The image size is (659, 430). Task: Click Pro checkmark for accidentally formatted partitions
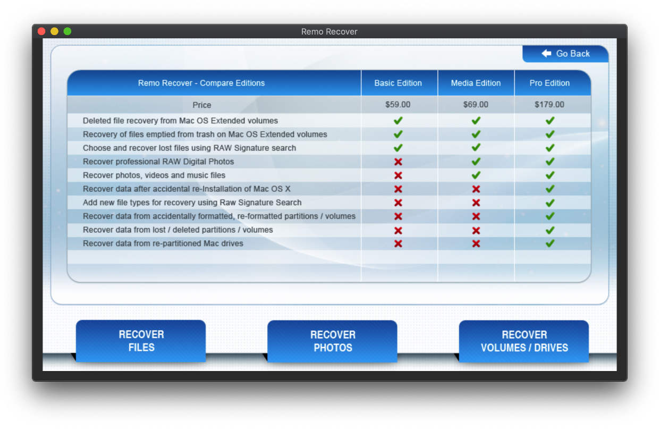pyautogui.click(x=550, y=216)
